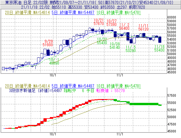The image size is (181, 138).
Task: Click the open price '始55110'
Action: [x=59, y=7]
